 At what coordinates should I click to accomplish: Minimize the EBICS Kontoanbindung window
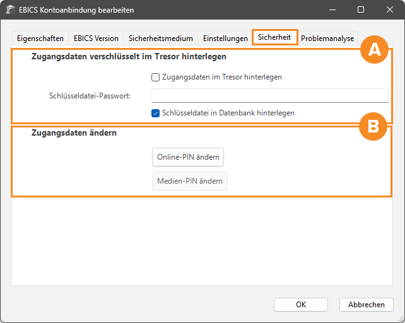tap(332, 10)
